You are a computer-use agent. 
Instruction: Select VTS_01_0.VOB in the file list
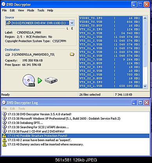pos(110,33)
